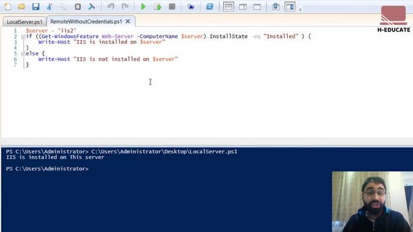The image size is (413, 232).
Task: Click line number 7 in the gutter
Action: point(15,65)
